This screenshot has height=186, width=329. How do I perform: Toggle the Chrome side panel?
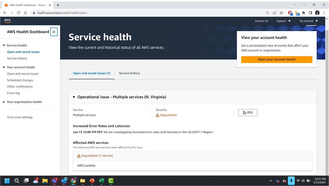tap(310, 13)
